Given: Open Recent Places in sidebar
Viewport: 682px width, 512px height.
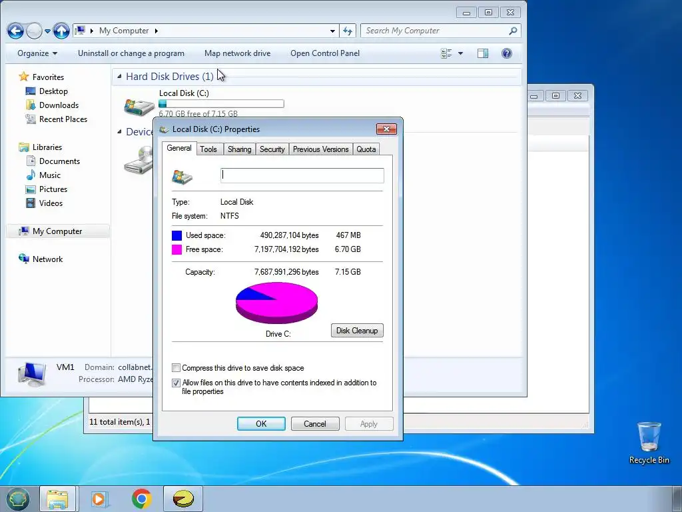Looking at the screenshot, I should [x=63, y=119].
